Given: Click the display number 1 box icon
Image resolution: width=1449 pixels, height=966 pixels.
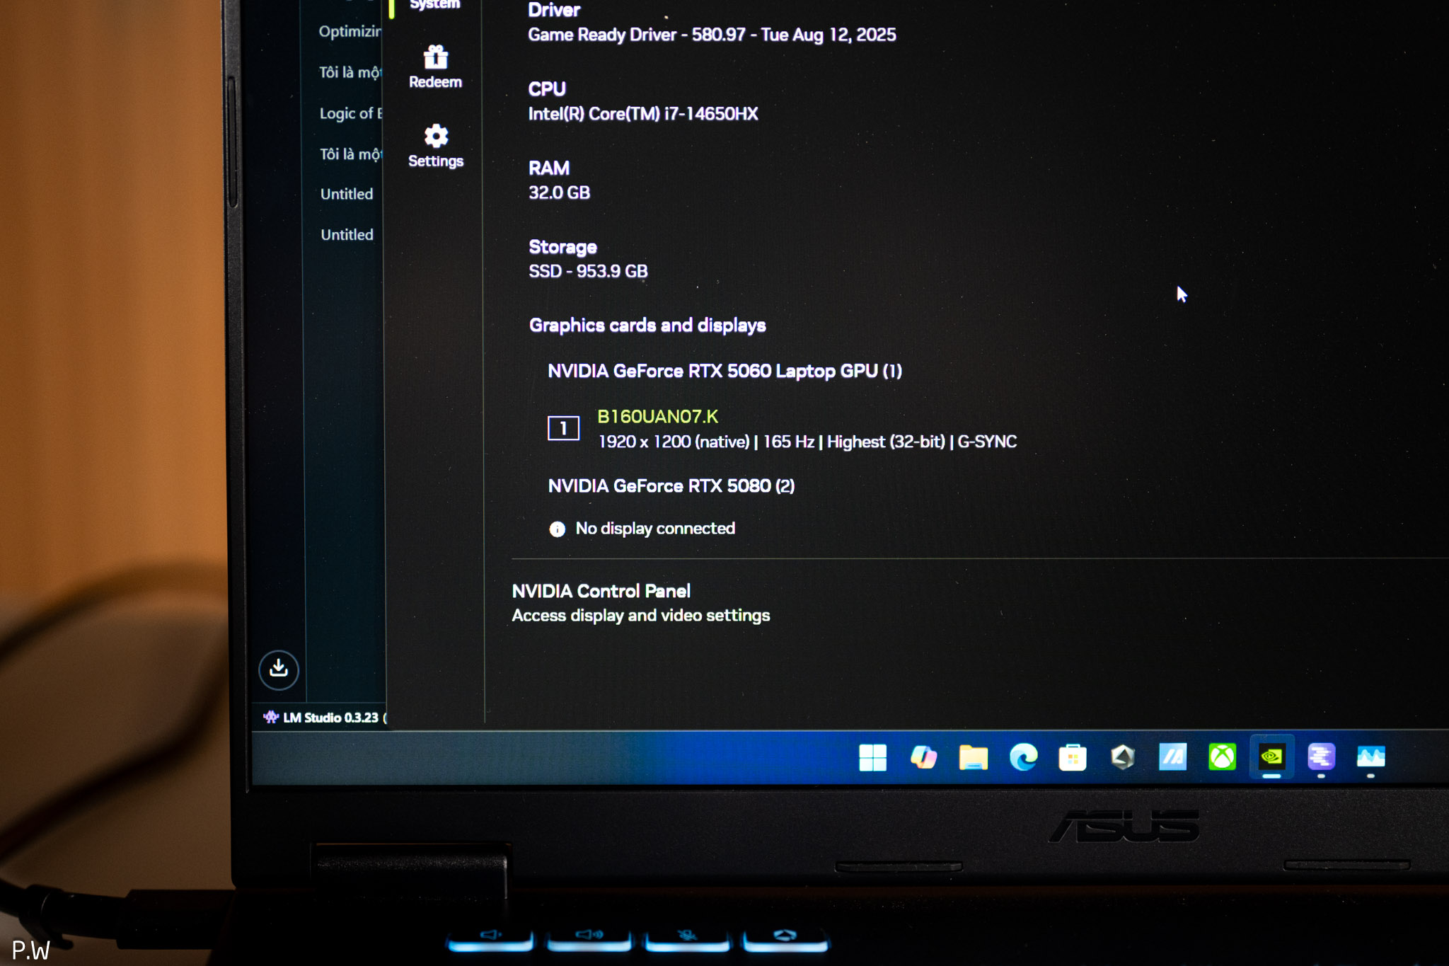Looking at the screenshot, I should [563, 428].
